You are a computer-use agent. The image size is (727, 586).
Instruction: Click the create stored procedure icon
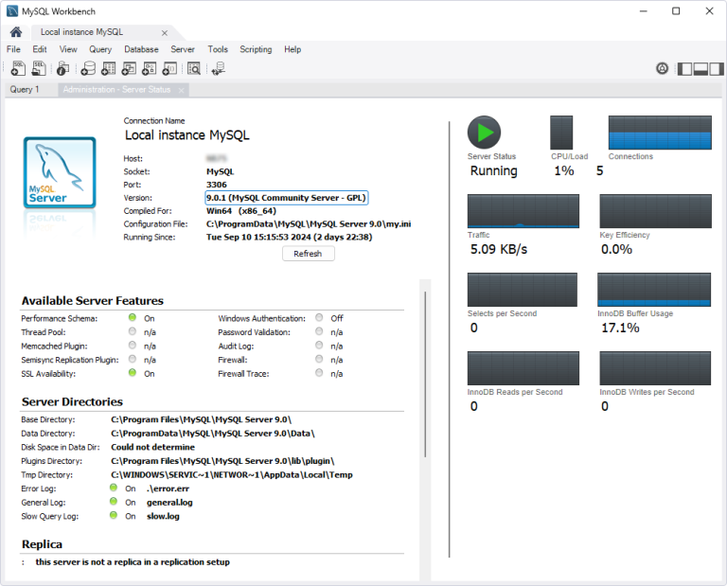(x=151, y=68)
